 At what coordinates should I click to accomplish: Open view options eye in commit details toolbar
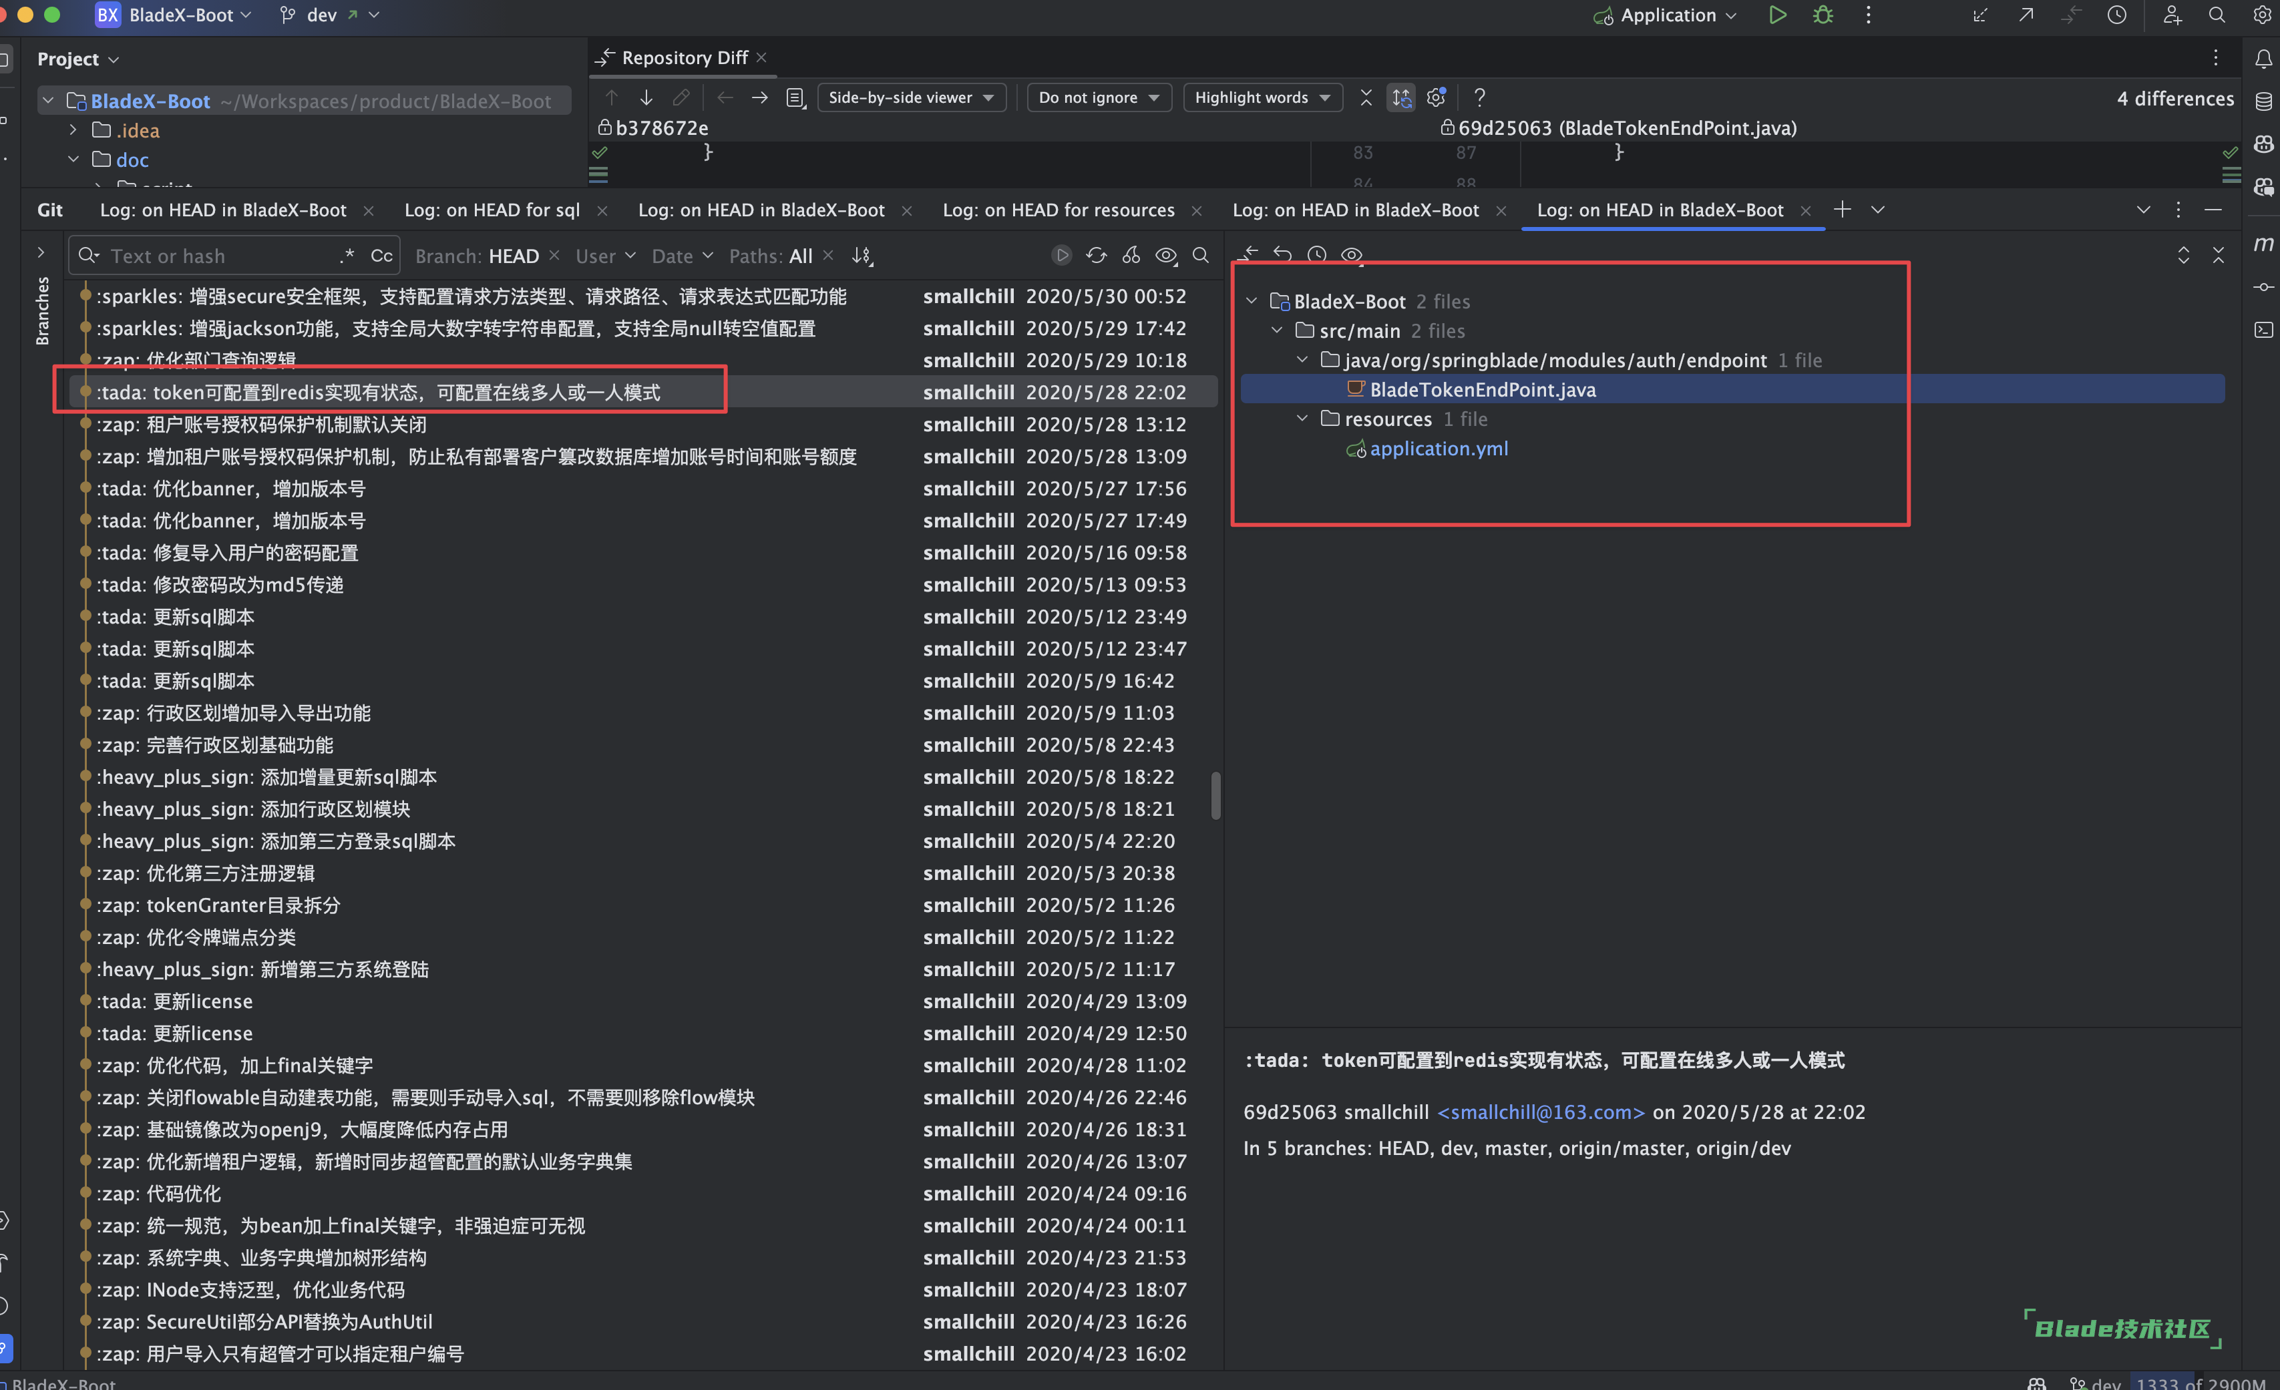pos(1352,254)
